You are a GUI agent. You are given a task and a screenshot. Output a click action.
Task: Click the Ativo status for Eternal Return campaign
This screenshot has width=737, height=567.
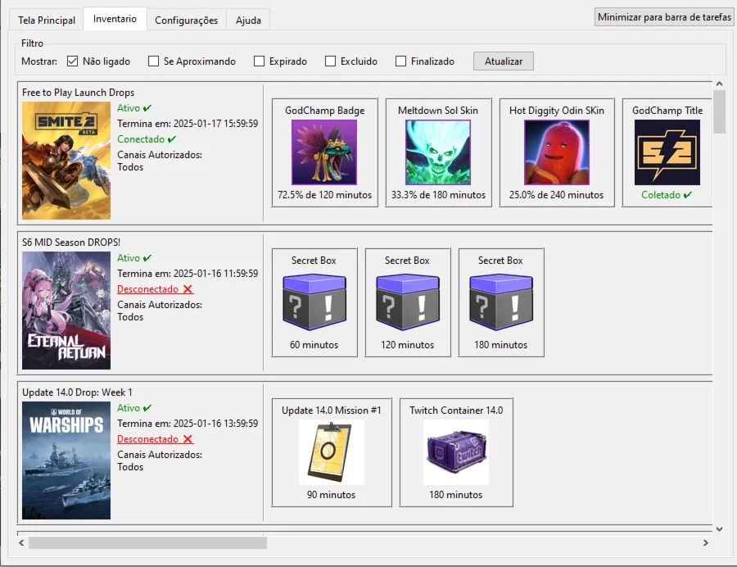[134, 258]
